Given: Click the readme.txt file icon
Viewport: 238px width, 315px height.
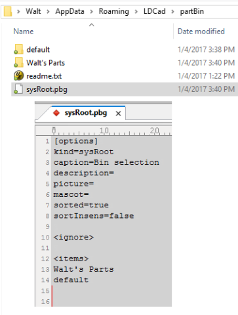Looking at the screenshot, I should click(x=18, y=76).
